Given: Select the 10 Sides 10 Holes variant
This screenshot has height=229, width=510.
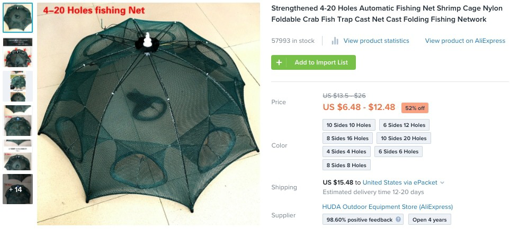Looking at the screenshot, I should (x=348, y=125).
